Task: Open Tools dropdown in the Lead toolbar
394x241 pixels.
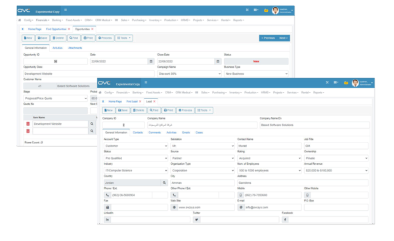Action: pos(204,110)
